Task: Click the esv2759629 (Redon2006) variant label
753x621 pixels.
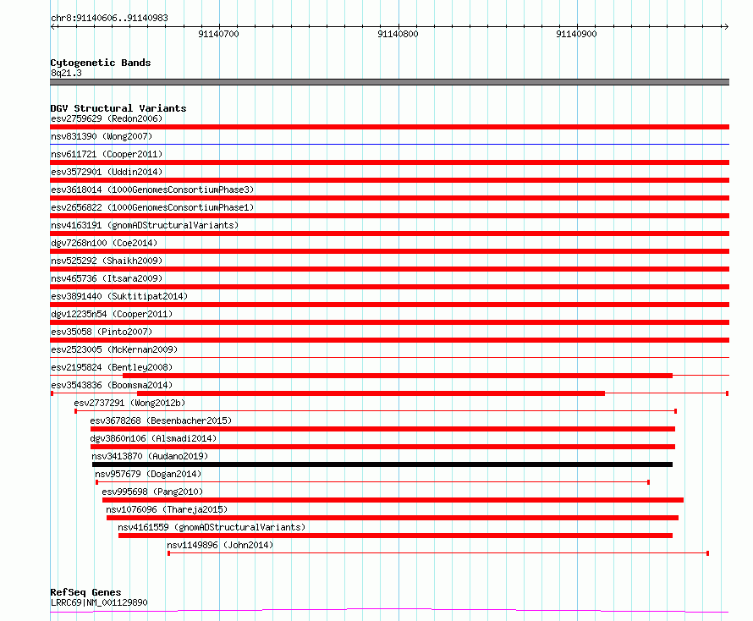Action: pyautogui.click(x=107, y=118)
